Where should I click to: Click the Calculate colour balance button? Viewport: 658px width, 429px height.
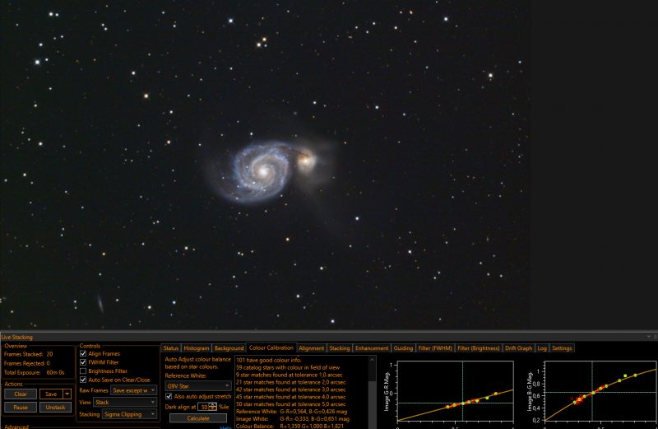coord(198,418)
